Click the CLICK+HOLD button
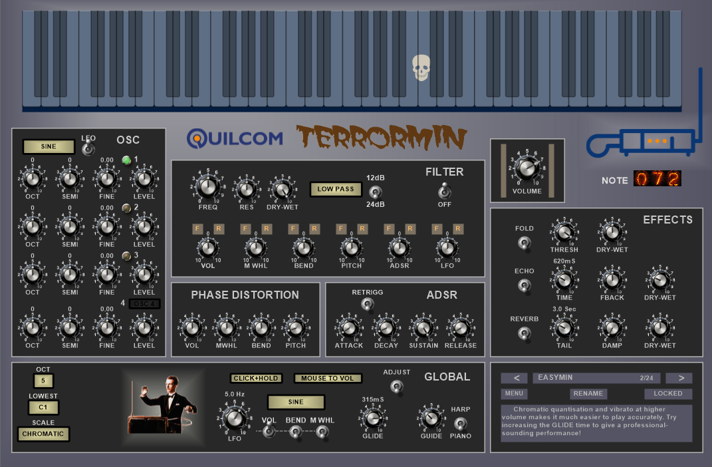Screen dimensions: 712x467 point(256,378)
